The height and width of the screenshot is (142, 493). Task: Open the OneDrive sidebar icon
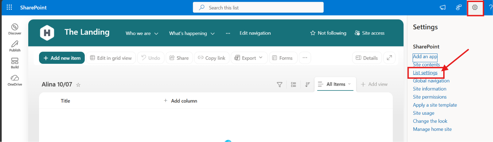coord(15,80)
